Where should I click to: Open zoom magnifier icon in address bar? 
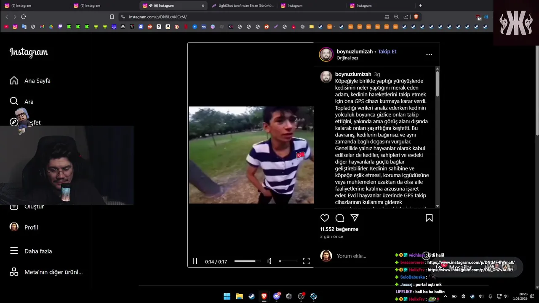click(x=396, y=17)
